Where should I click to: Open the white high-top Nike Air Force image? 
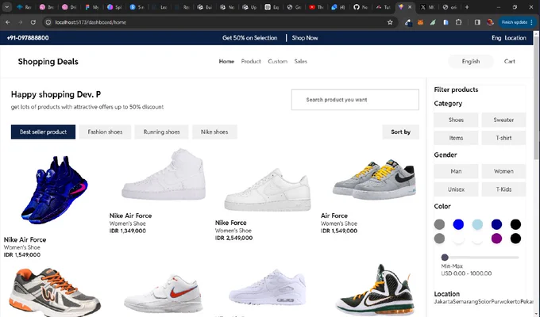164,174
